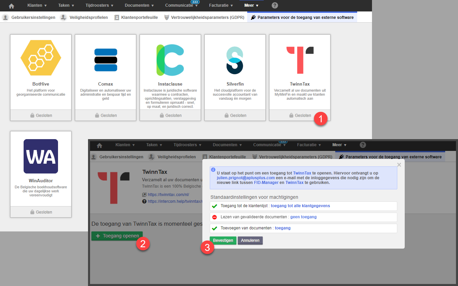This screenshot has width=458, height=286.
Task: Open the WinAuditor WA logo tile
Action: coord(41,156)
